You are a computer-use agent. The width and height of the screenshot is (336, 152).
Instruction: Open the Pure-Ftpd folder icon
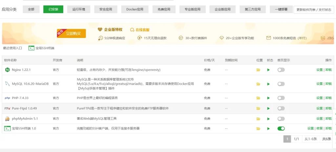click(x=258, y=109)
